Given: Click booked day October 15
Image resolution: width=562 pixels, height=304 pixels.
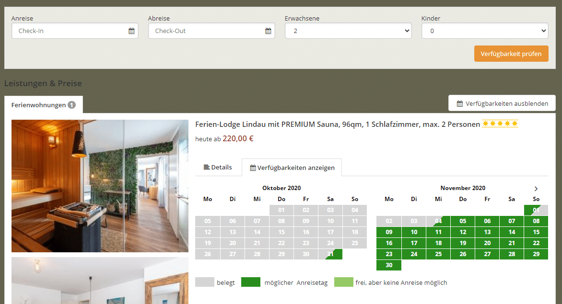Looking at the screenshot, I should (x=281, y=232).
